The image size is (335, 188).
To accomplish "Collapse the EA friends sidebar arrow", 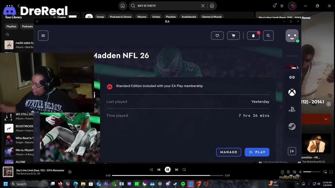I will point(292,151).
